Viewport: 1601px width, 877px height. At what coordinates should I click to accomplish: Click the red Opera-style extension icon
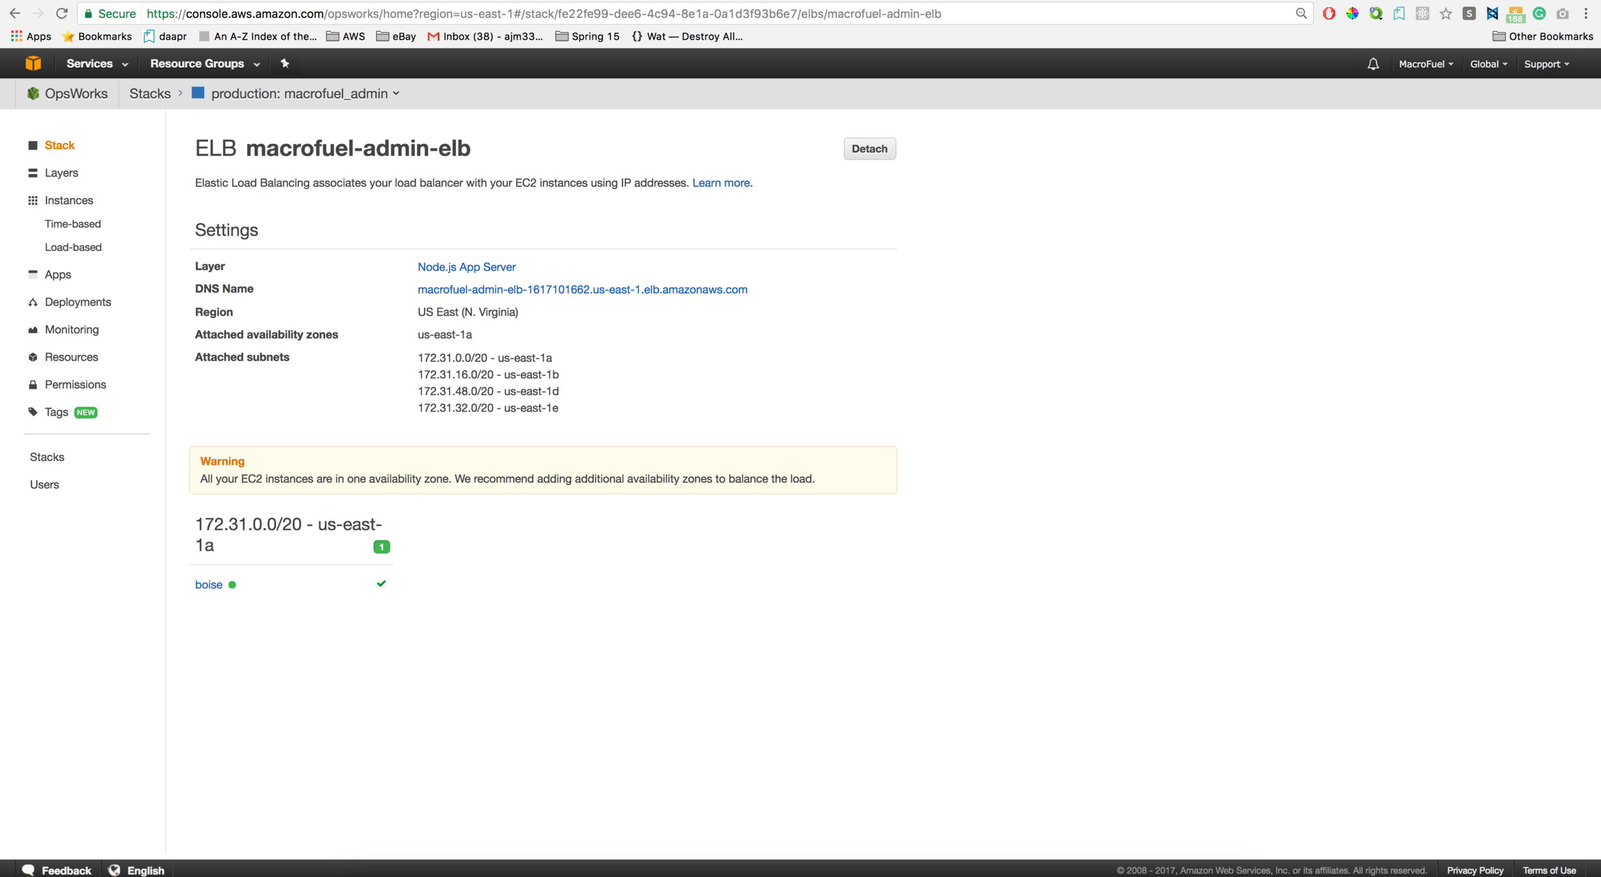(x=1329, y=13)
